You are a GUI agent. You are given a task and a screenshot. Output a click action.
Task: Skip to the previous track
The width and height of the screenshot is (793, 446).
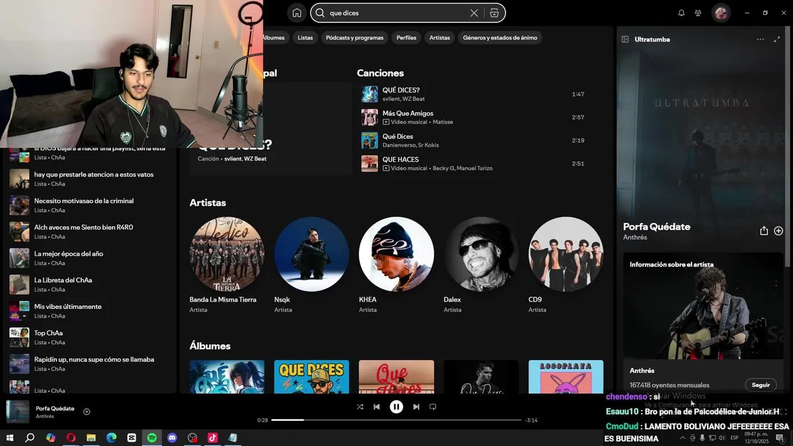(x=377, y=407)
